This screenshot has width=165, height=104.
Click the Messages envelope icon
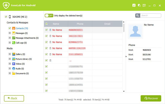[x=14, y=33]
